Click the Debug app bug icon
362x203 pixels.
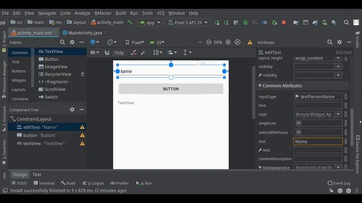245,23
